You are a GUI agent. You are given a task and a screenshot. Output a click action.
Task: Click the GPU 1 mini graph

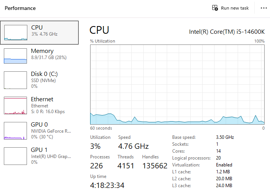point(15,156)
